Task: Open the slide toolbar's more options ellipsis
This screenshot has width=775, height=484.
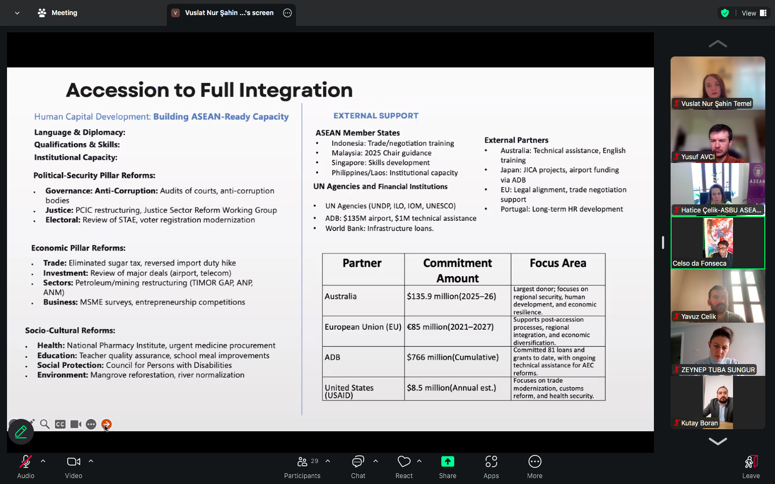Action: click(x=91, y=424)
